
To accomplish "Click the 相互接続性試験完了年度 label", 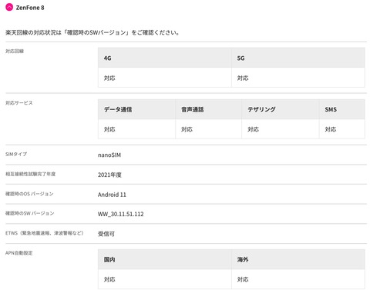I will point(30,174).
